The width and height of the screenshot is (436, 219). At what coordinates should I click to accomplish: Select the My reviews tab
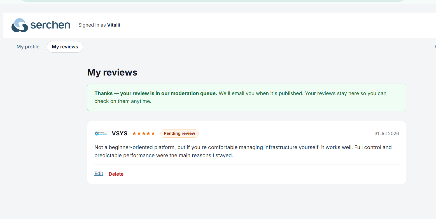click(65, 47)
